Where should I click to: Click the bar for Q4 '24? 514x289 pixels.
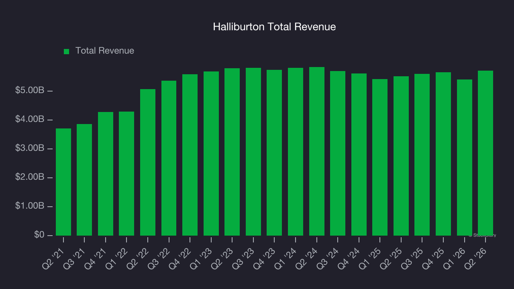tap(359, 155)
